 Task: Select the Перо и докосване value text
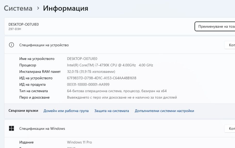(x=122, y=97)
